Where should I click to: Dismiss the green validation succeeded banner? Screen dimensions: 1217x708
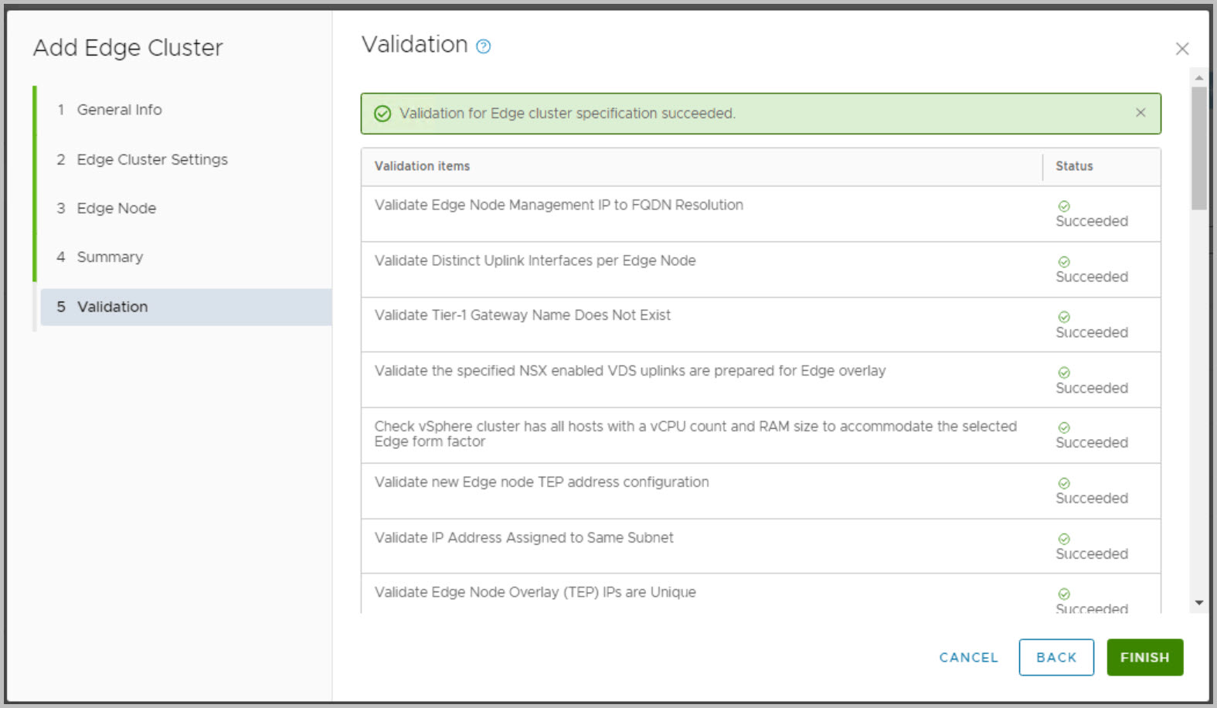tap(1140, 113)
